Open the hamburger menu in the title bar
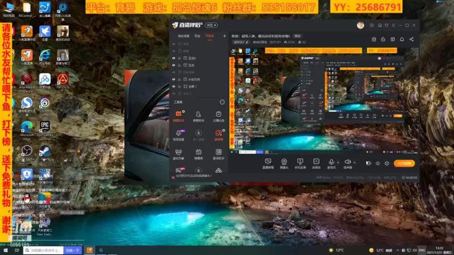 393,25
